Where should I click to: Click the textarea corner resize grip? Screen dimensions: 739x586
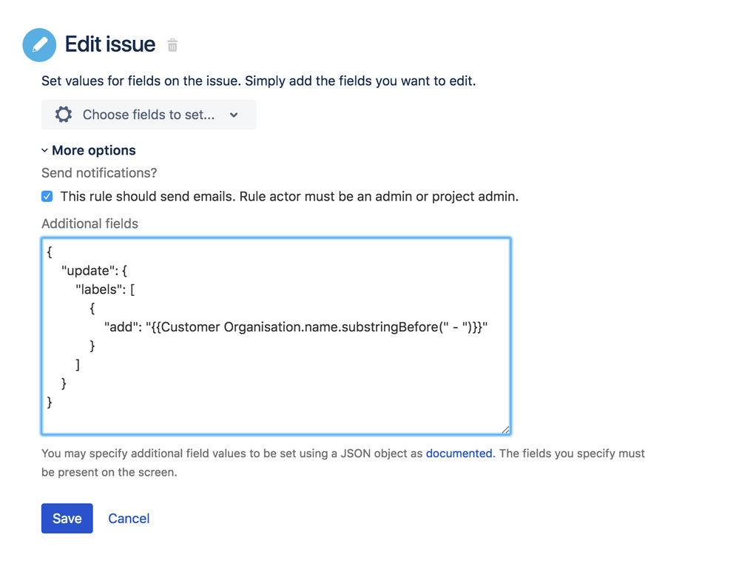coord(505,429)
